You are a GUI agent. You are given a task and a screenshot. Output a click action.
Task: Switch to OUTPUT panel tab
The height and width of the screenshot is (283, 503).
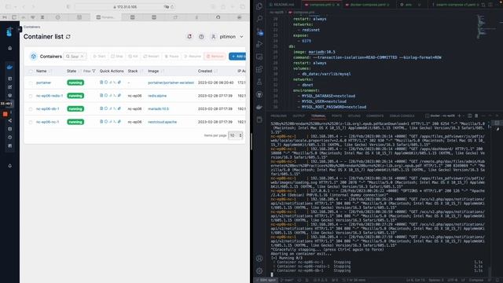point(299,116)
